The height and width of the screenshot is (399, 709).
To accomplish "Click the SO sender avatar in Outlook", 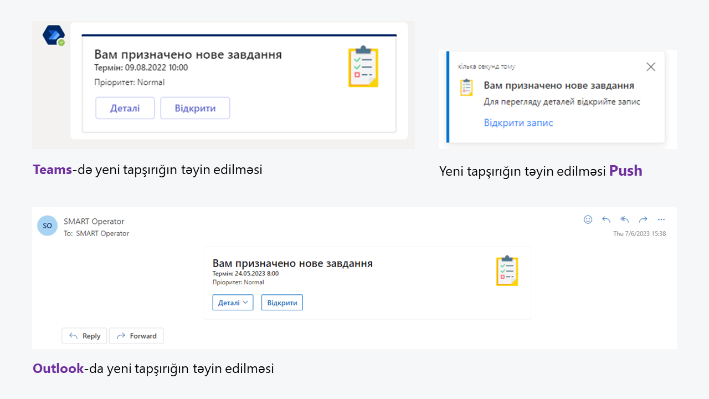I will coord(48,226).
